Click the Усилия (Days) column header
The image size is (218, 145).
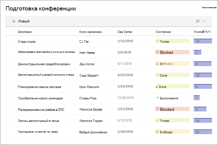pyautogui.click(x=202, y=32)
